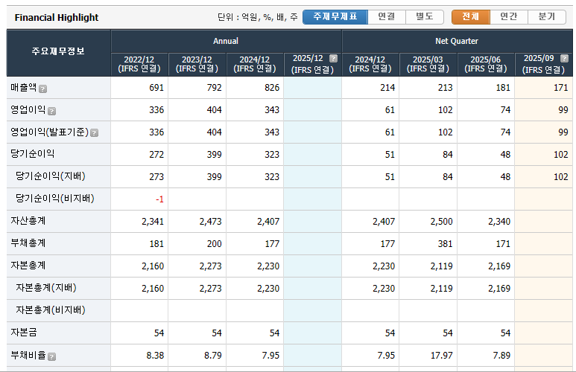Select the 전체 period button
Image resolution: width=576 pixels, height=372 pixels.
coord(470,16)
